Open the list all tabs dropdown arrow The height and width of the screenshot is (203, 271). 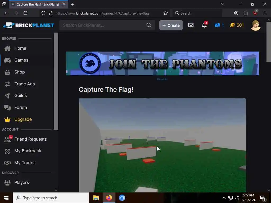point(223,4)
